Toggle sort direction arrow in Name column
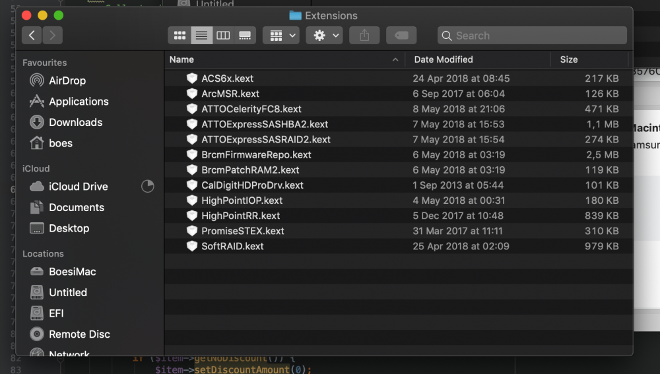 395,59
